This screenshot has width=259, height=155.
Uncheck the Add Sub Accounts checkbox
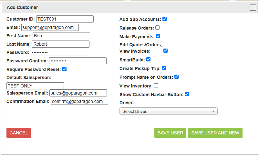(164, 19)
